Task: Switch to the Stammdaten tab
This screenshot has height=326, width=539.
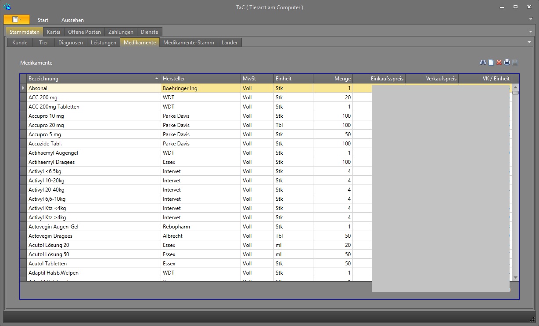Action: click(x=25, y=32)
